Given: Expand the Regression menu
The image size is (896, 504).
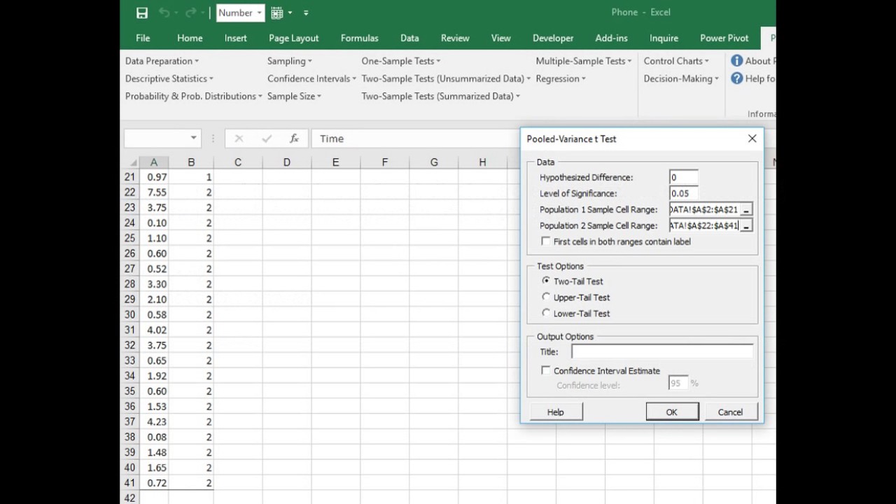Looking at the screenshot, I should pos(560,78).
